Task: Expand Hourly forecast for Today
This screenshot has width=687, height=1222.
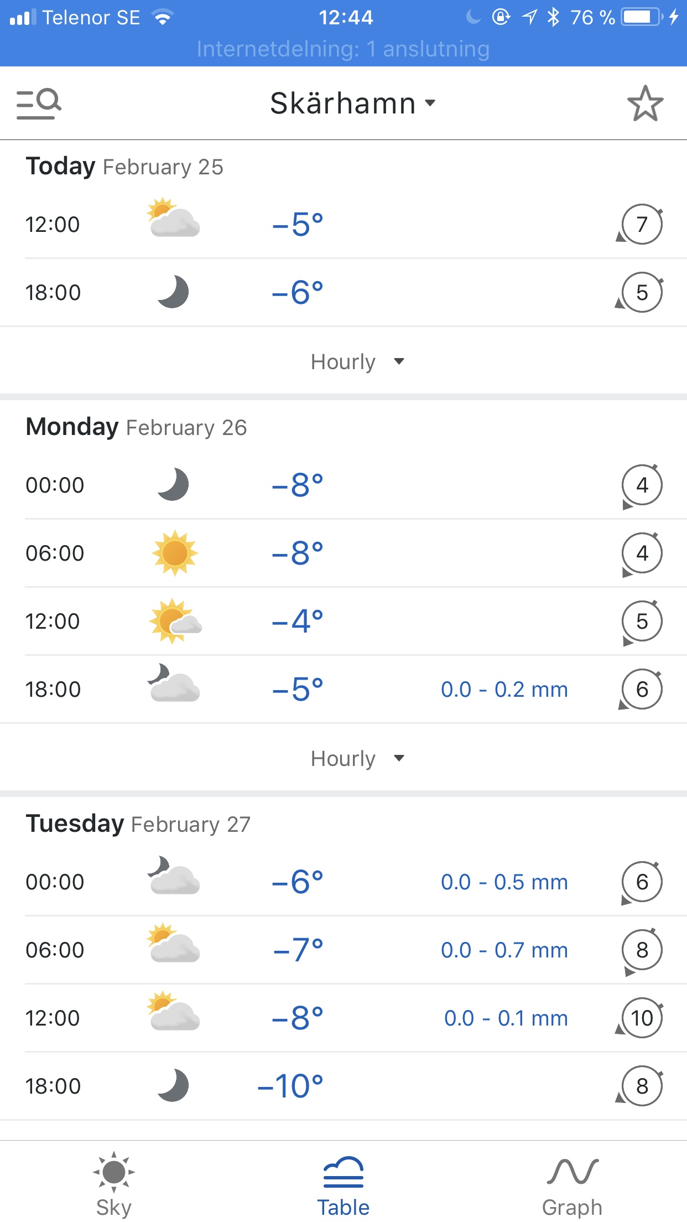Action: (357, 362)
